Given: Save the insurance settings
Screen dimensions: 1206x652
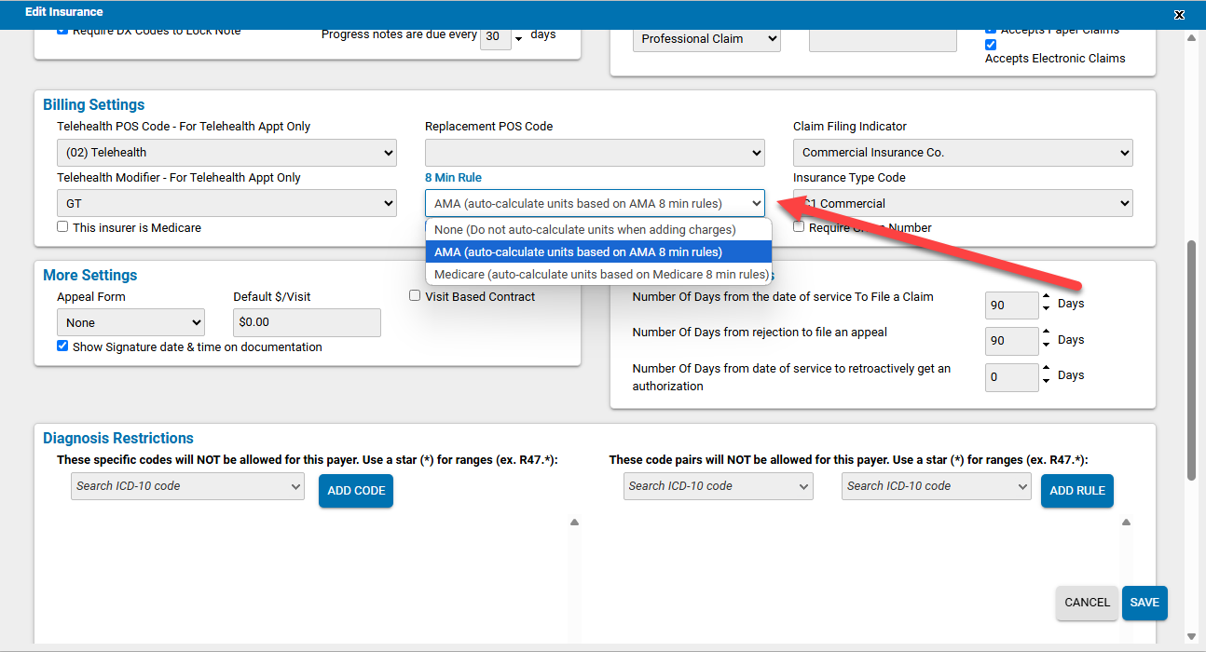Looking at the screenshot, I should (x=1144, y=603).
